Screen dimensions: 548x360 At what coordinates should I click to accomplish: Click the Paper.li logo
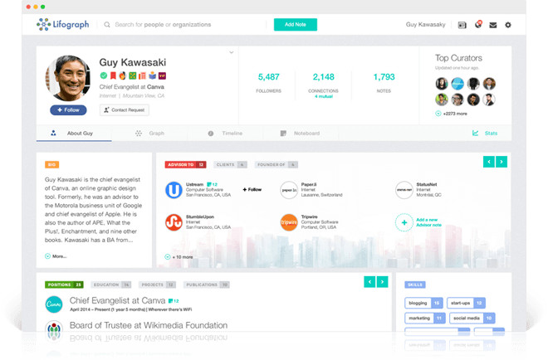[x=289, y=190]
